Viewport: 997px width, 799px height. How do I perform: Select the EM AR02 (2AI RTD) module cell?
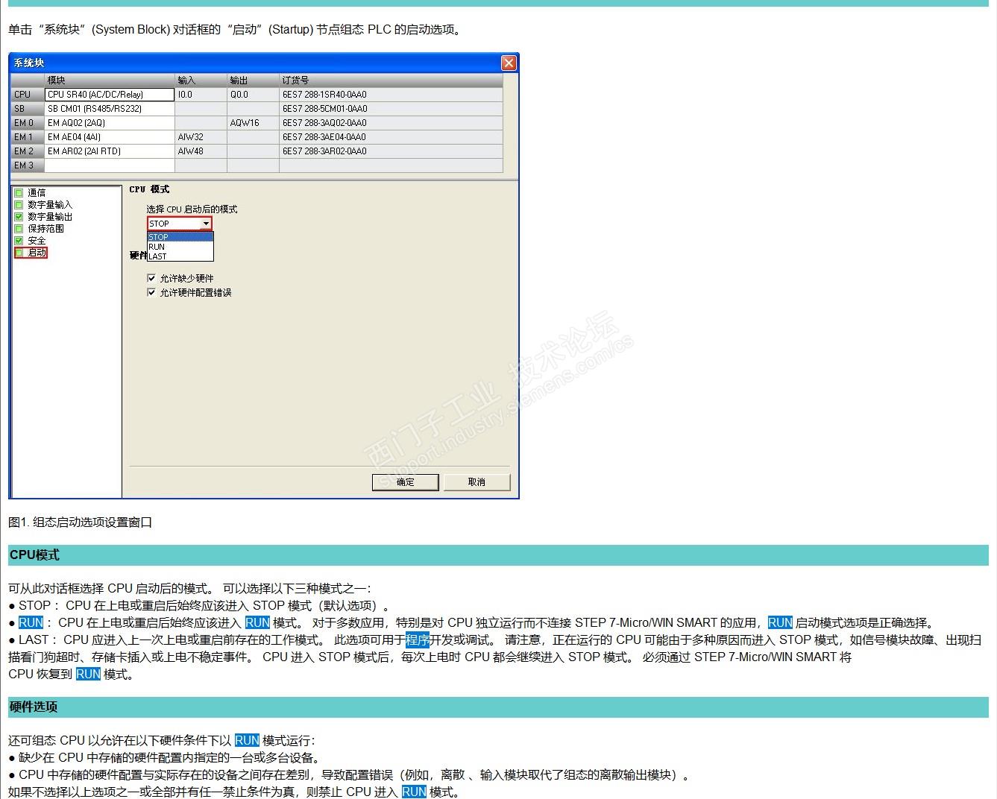110,151
